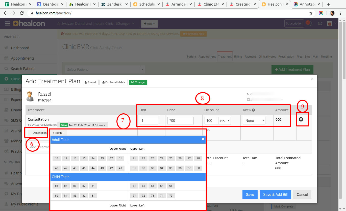Image resolution: width=346 pixels, height=211 pixels.
Task: Close the Add Treatment Plan dialog
Action: coord(312,79)
